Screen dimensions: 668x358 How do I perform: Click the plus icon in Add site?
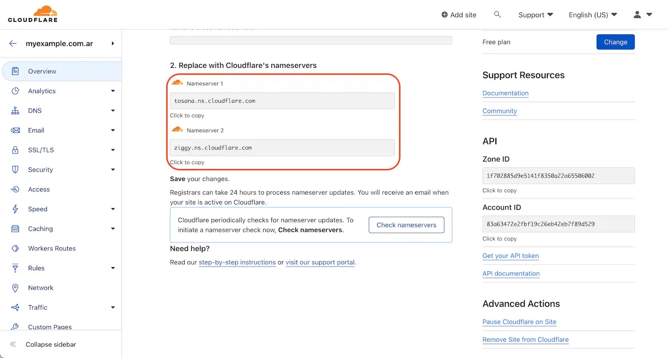pos(444,15)
